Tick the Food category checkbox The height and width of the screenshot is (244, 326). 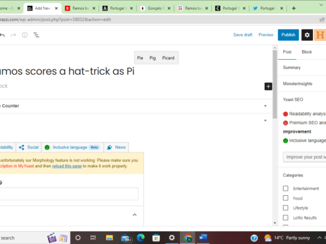tap(286, 198)
